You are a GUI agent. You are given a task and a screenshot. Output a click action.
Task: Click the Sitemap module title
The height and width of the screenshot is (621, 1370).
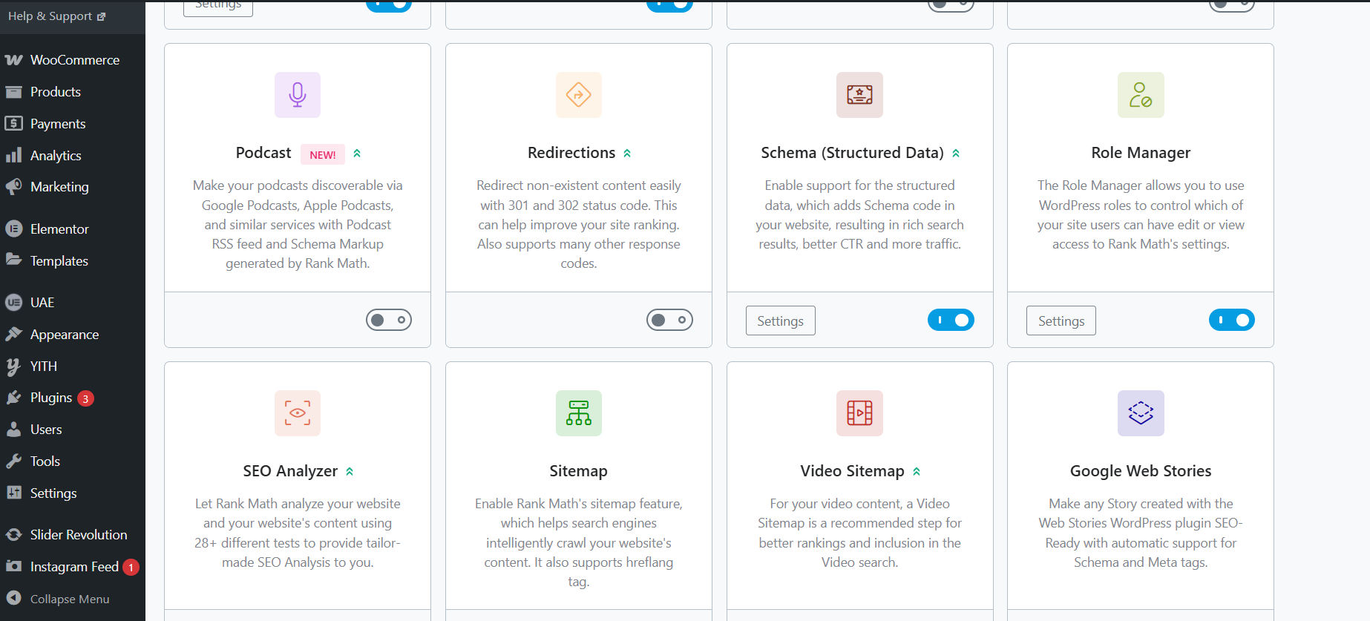579,471
